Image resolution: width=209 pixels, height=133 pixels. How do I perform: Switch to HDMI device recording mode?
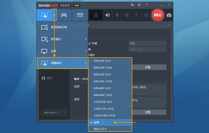(80, 15)
